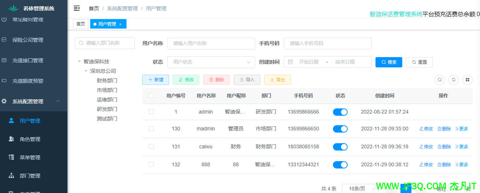Open the 用户状态 dropdown
The height and width of the screenshot is (193, 480).
click(211, 62)
